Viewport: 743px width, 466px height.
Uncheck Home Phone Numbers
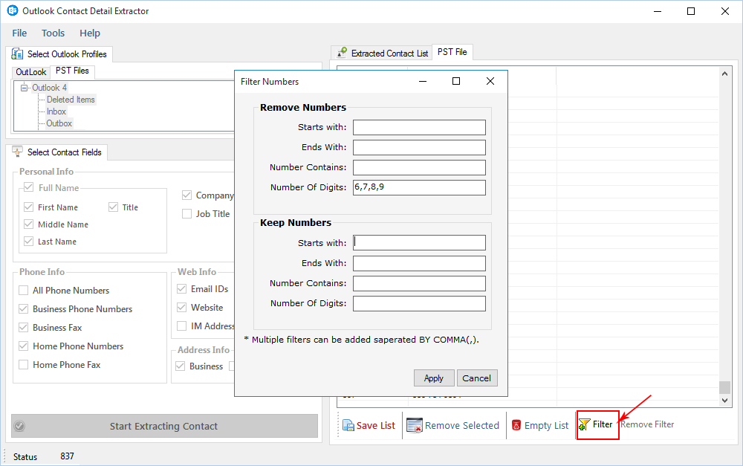[23, 346]
